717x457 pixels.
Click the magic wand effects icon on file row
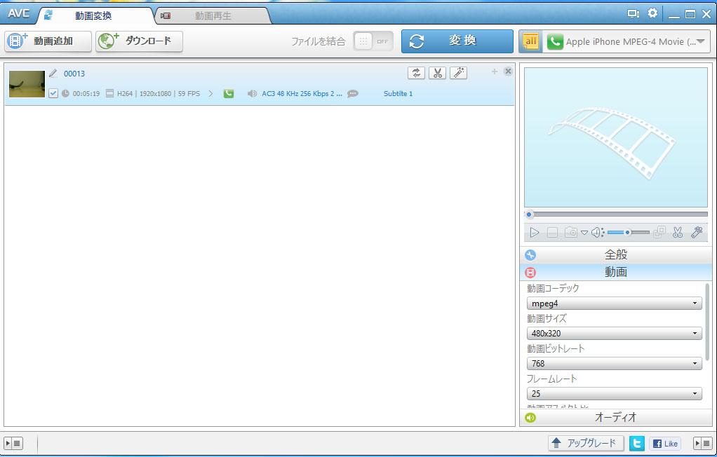coord(458,73)
